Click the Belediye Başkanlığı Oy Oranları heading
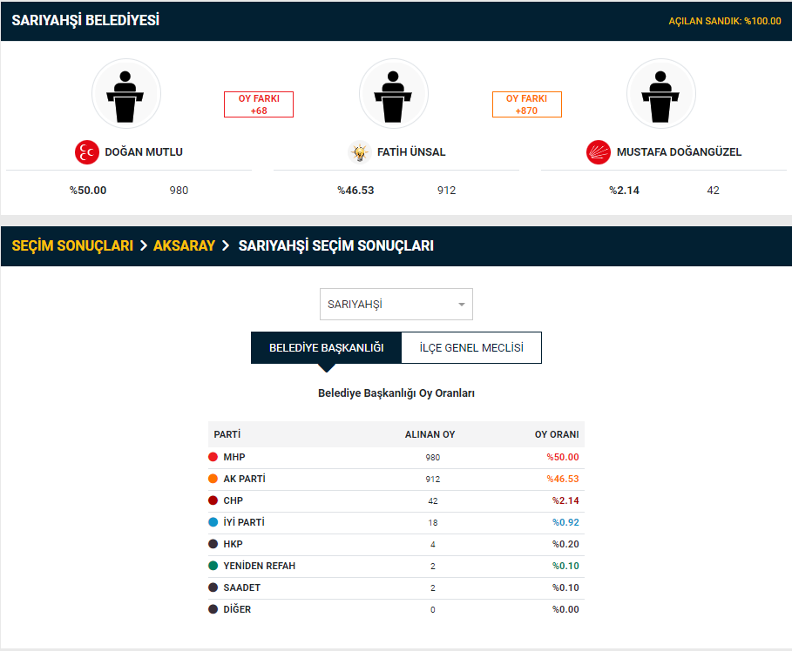Viewport: 792px width, 651px height. point(396,393)
